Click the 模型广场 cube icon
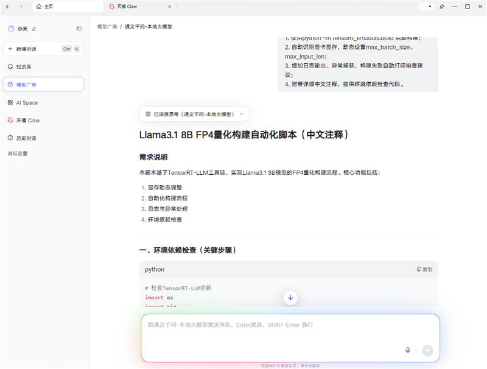 10,85
